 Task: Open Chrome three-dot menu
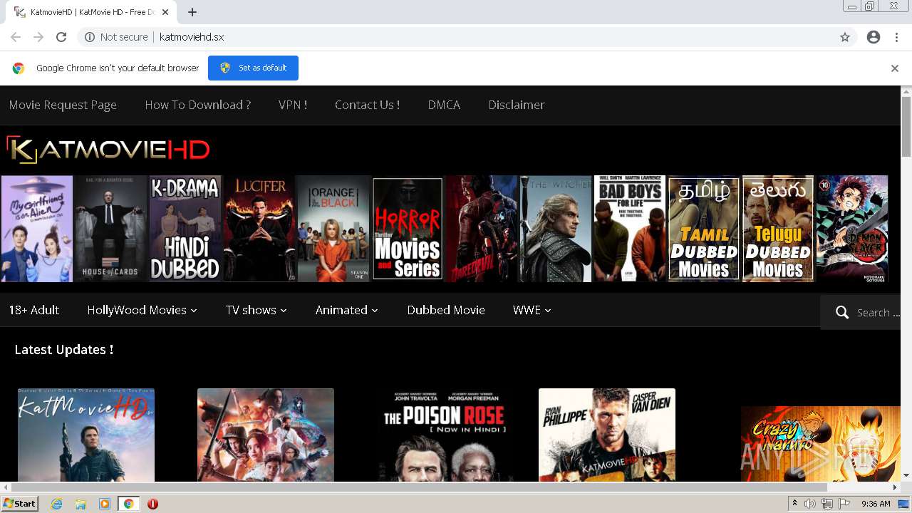[896, 37]
